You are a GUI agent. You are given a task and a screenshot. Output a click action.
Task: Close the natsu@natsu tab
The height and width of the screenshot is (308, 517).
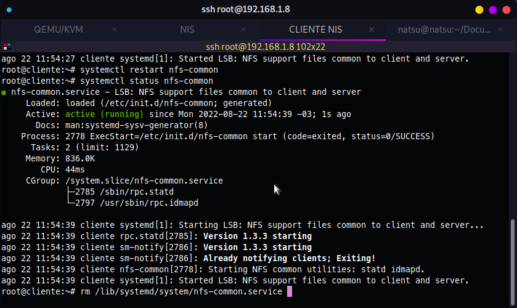pyautogui.click(x=500, y=30)
